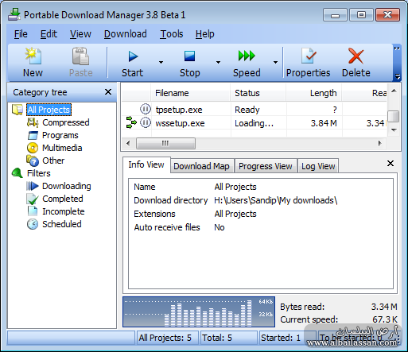
Task: Click the green arrows icon on wssetup.exe row
Action: pos(131,122)
